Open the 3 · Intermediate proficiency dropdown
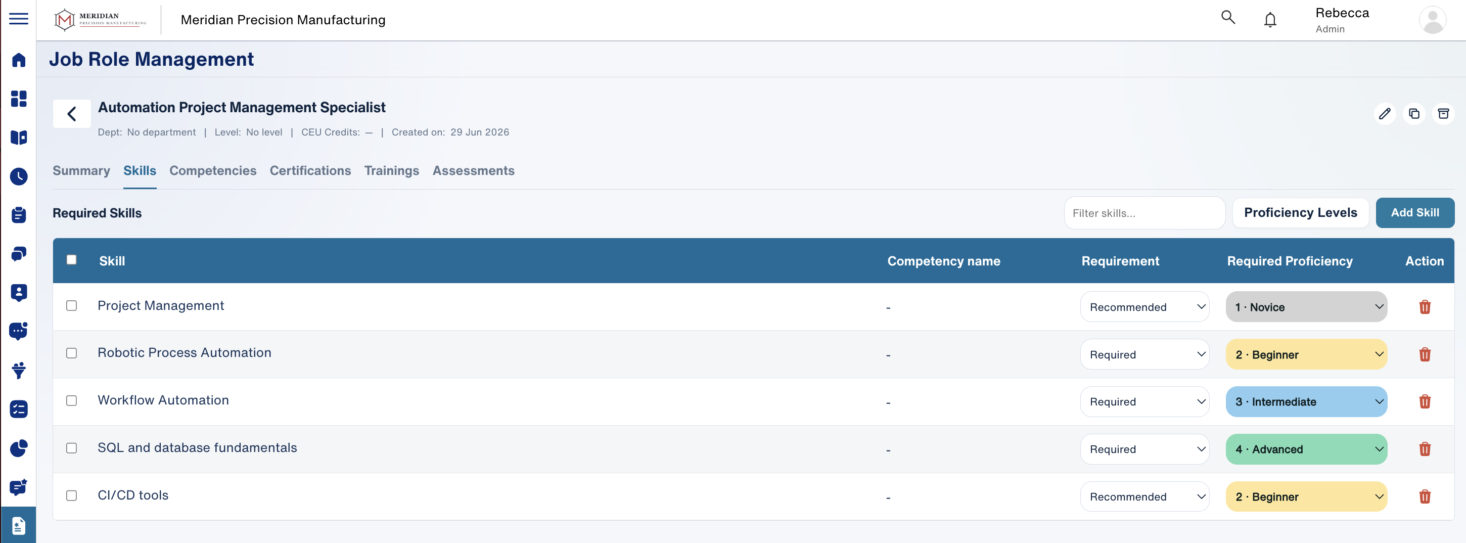Image resolution: width=1466 pixels, height=543 pixels. coord(1306,401)
